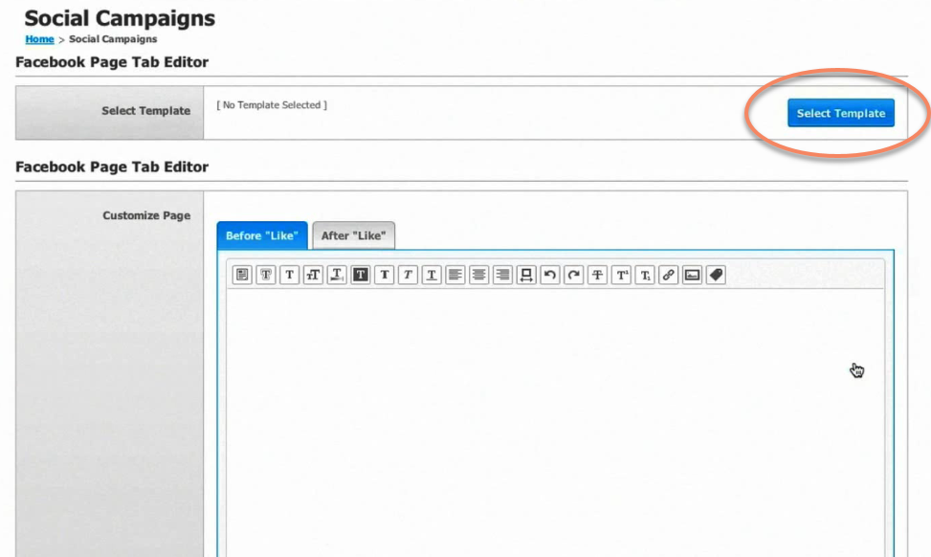931x557 pixels.
Task: Click the text background highlight icon
Action: pos(361,275)
